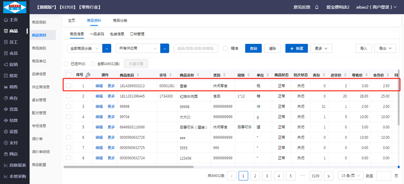Viewport: 404px width, 184px height.
Task: Click 编辑 for the 红烧牛肉面 row
Action: click(x=99, y=96)
